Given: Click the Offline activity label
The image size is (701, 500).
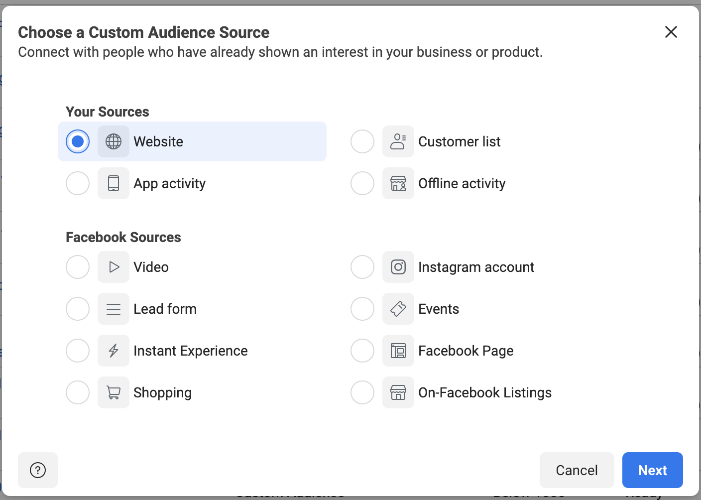Looking at the screenshot, I should (462, 184).
